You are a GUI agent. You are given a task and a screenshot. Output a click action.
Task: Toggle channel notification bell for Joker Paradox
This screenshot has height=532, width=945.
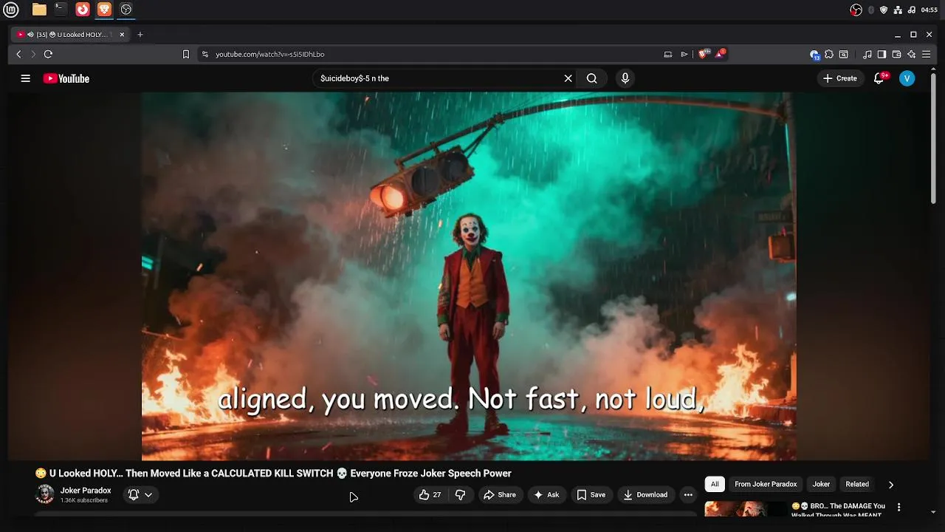[134, 495]
